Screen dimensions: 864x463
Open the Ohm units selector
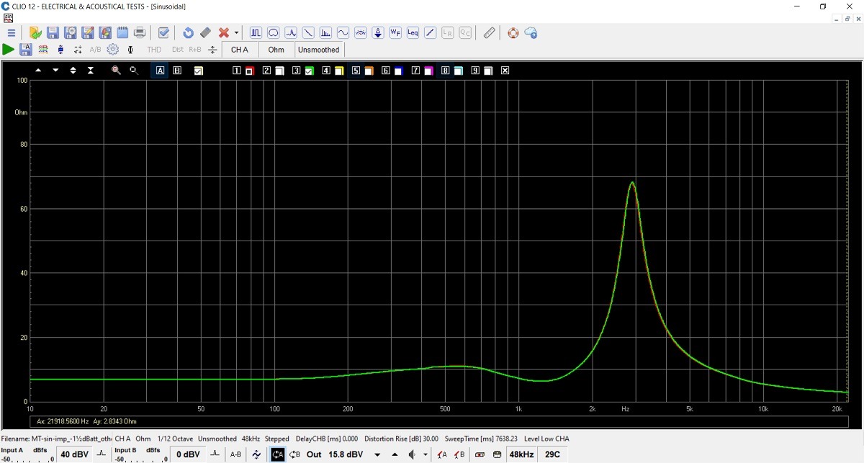276,50
